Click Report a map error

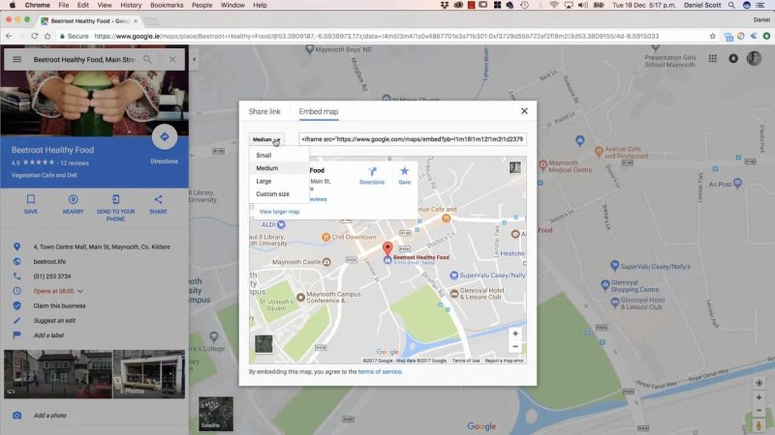(x=504, y=361)
